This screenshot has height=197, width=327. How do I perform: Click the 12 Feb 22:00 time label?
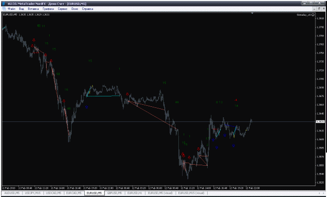(x=253, y=188)
